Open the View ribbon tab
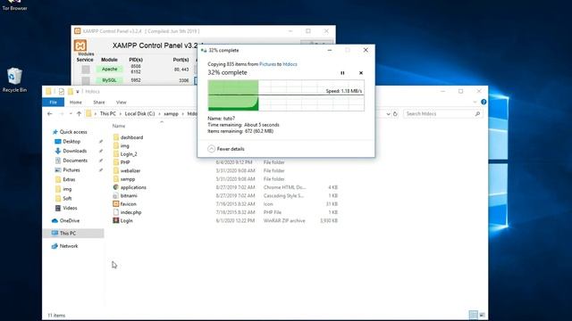 coord(122,103)
